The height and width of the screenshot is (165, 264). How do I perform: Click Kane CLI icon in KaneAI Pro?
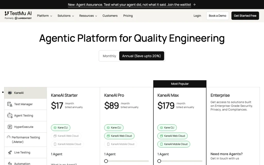108,128
